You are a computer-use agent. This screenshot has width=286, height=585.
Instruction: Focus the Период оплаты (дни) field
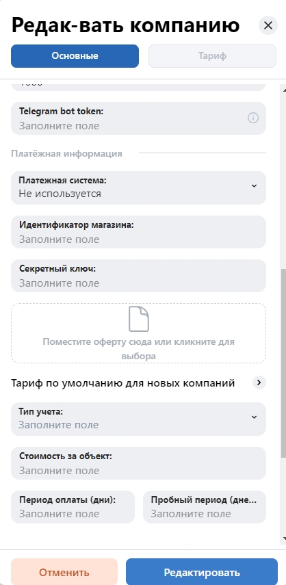[73, 507]
